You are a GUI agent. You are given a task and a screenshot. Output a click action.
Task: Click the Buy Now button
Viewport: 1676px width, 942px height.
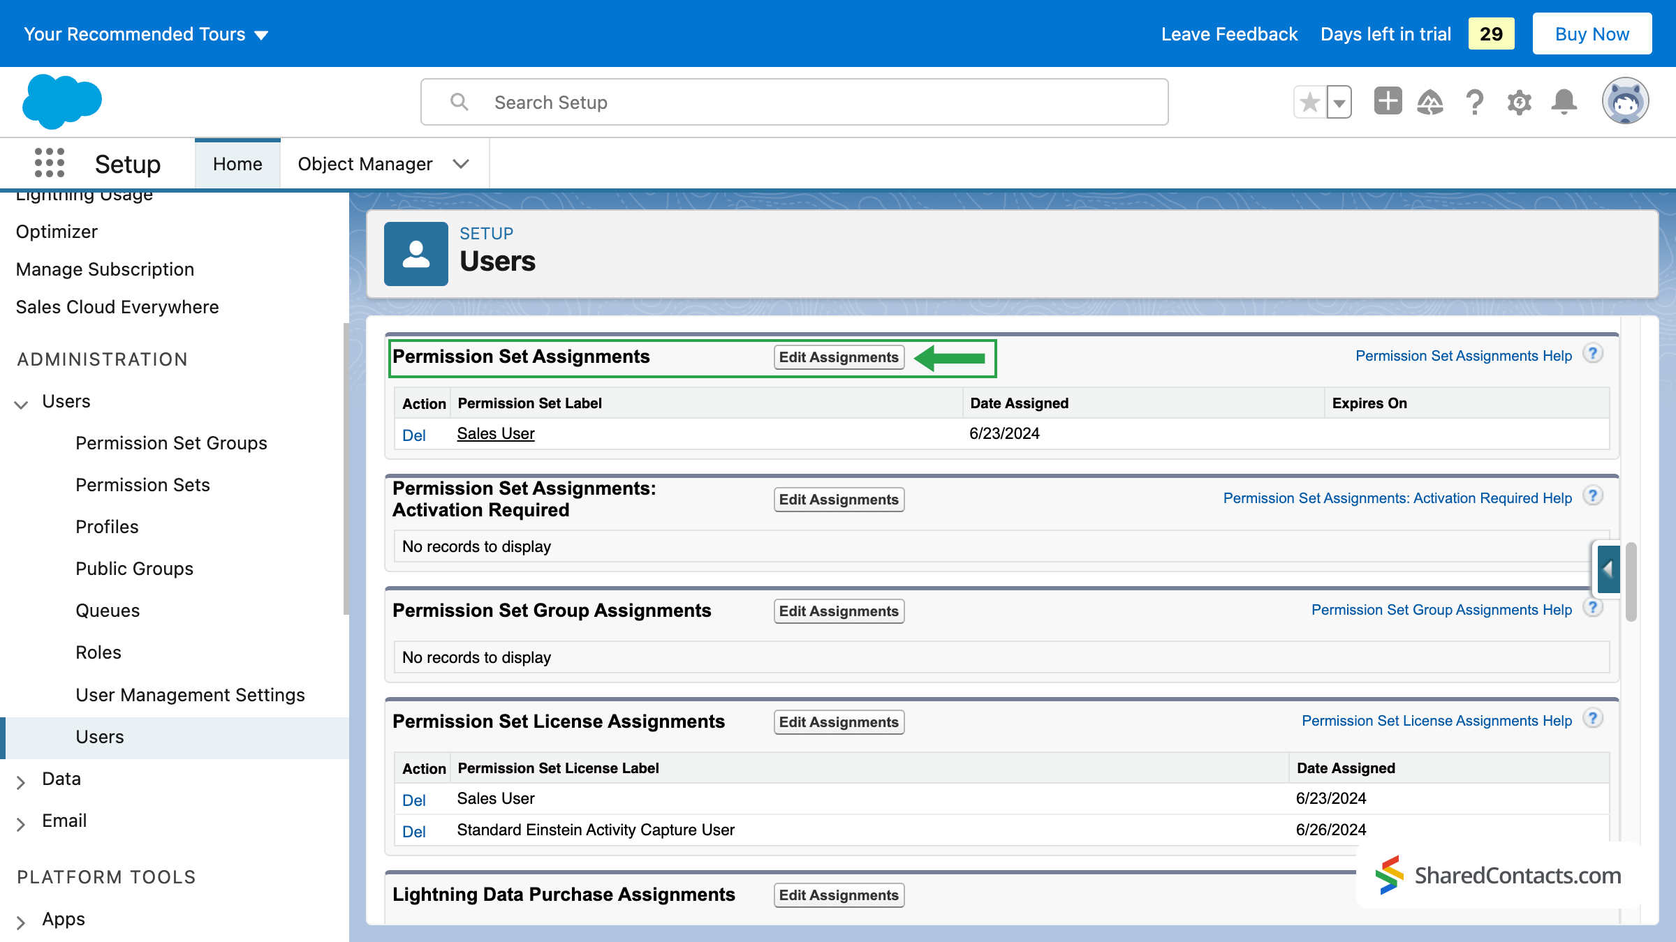pyautogui.click(x=1592, y=33)
